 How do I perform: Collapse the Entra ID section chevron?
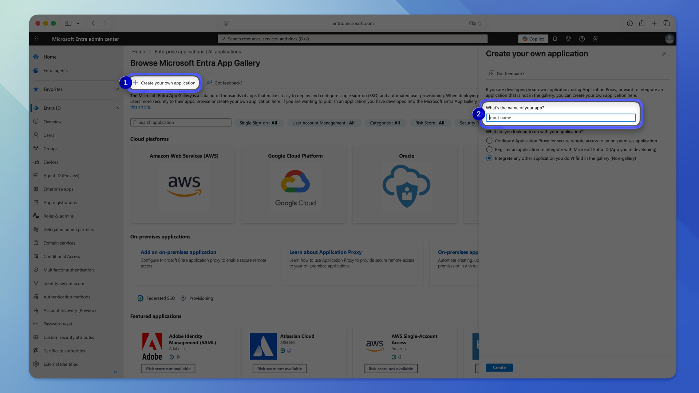pos(116,108)
